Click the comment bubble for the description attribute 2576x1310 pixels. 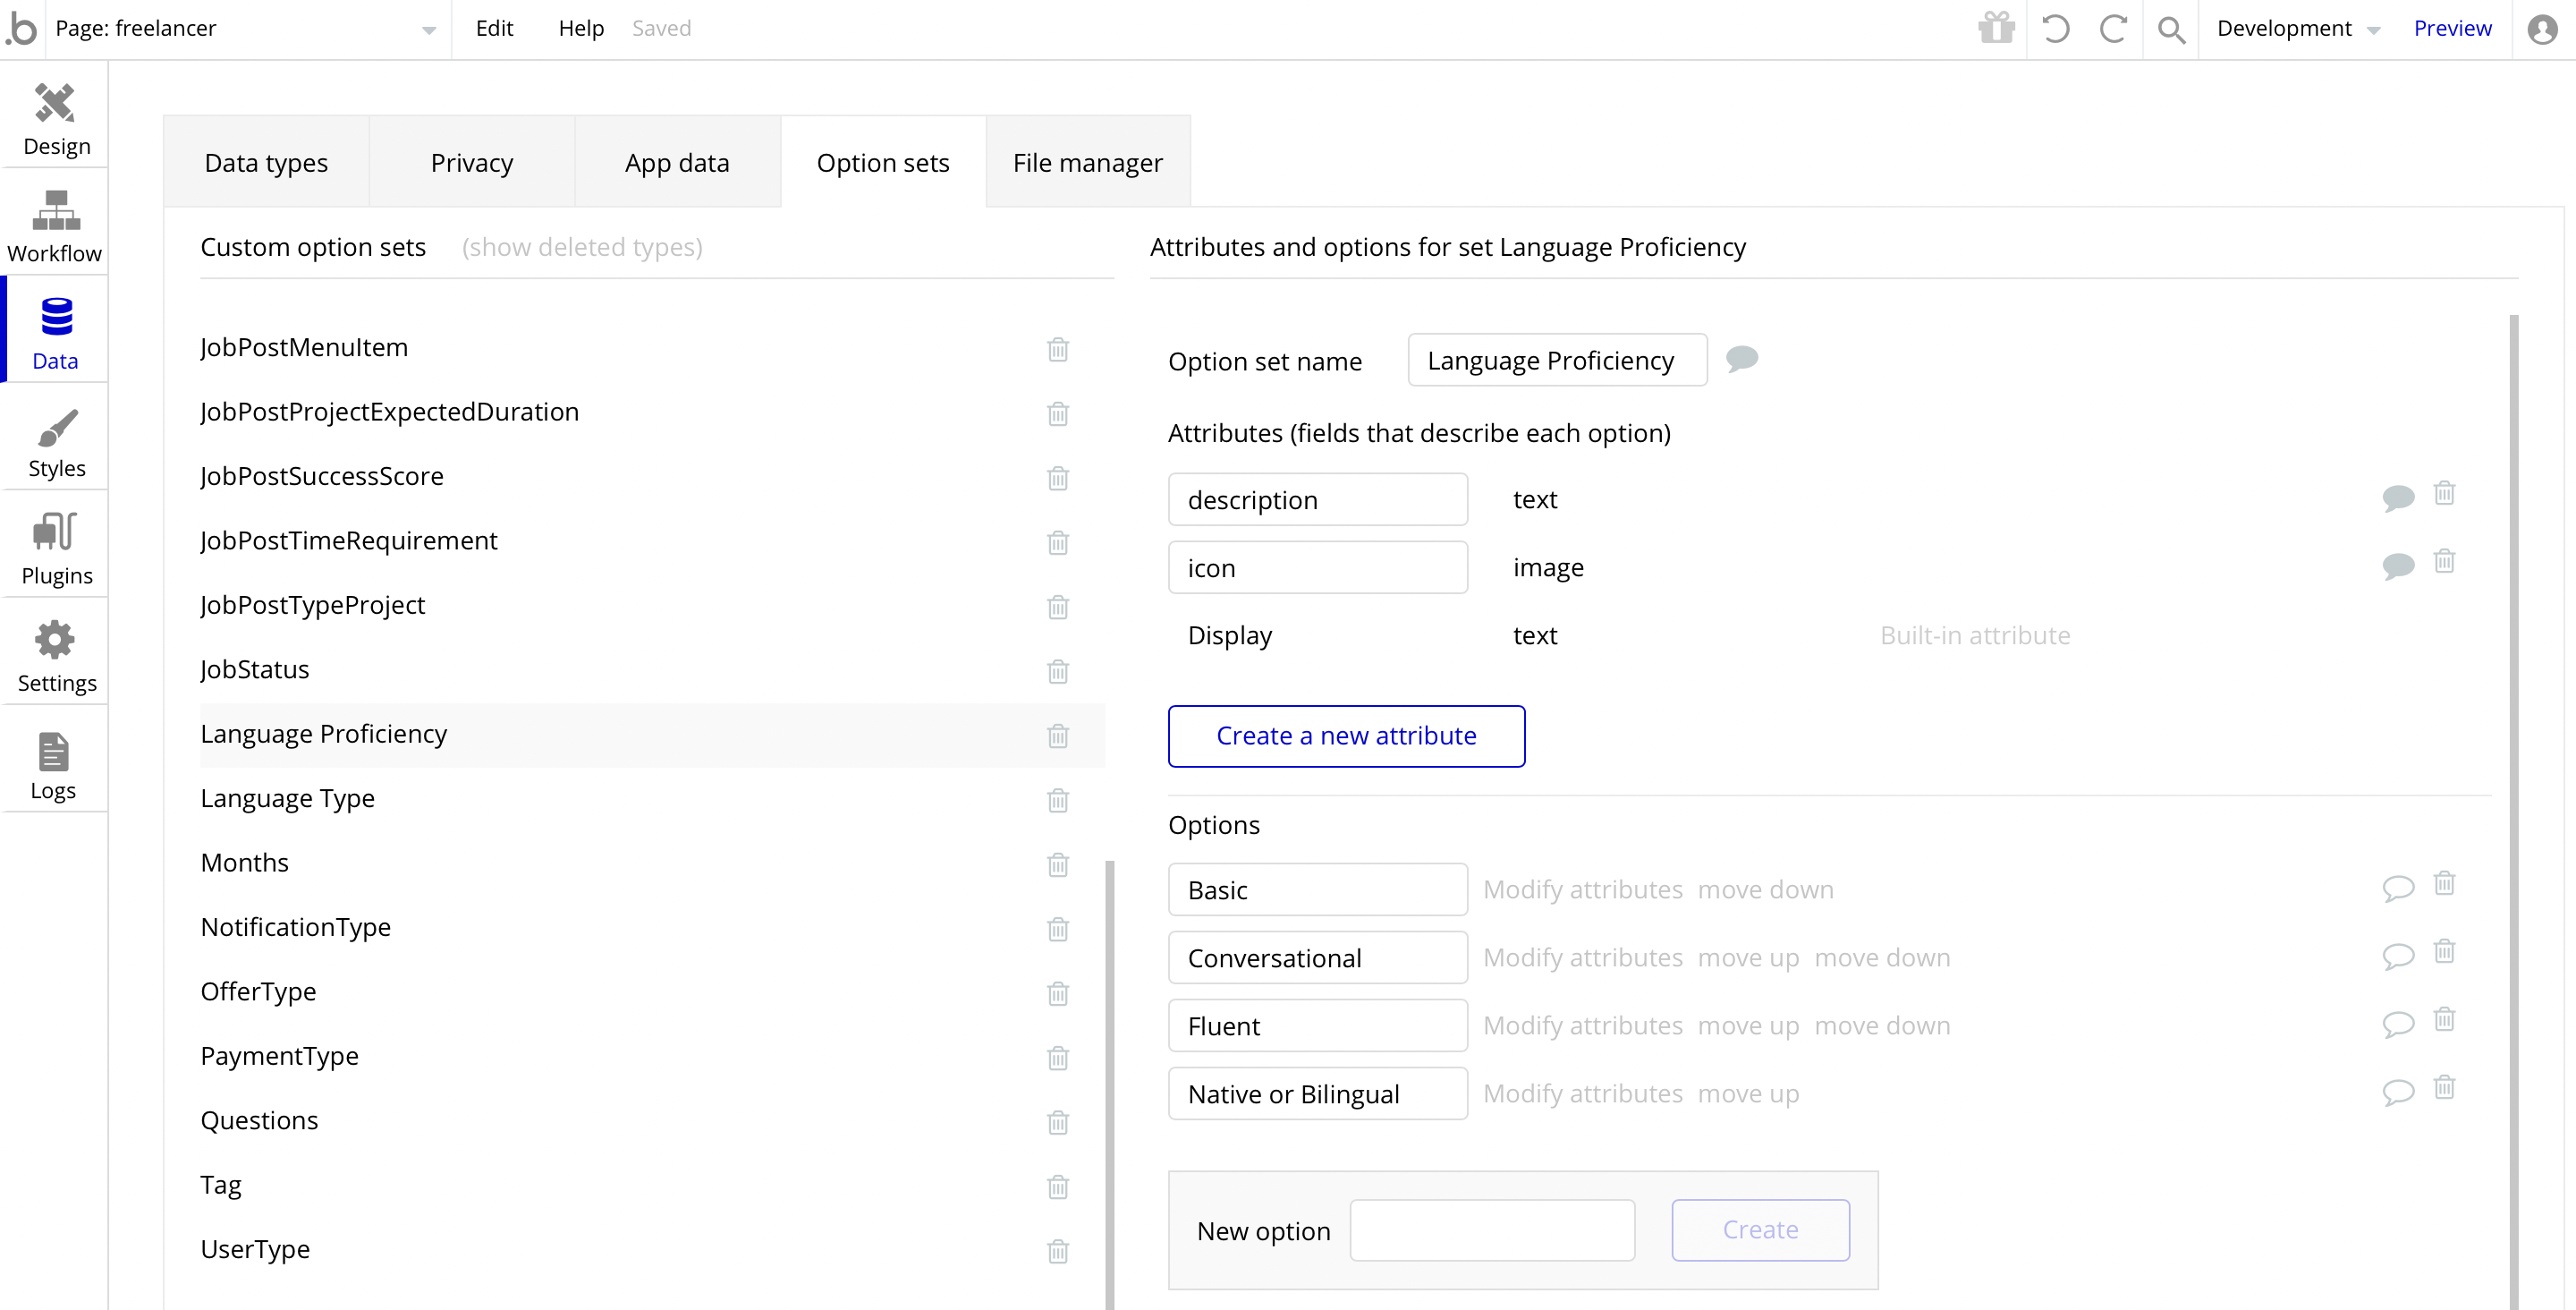2397,498
